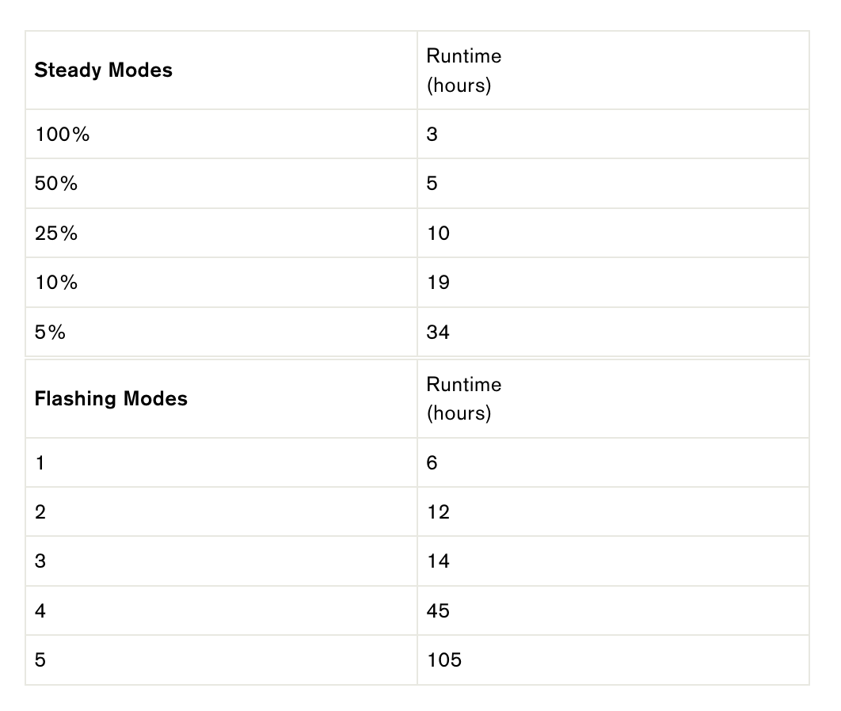
Task: Select flashing mode 2 cell
Action: point(40,512)
